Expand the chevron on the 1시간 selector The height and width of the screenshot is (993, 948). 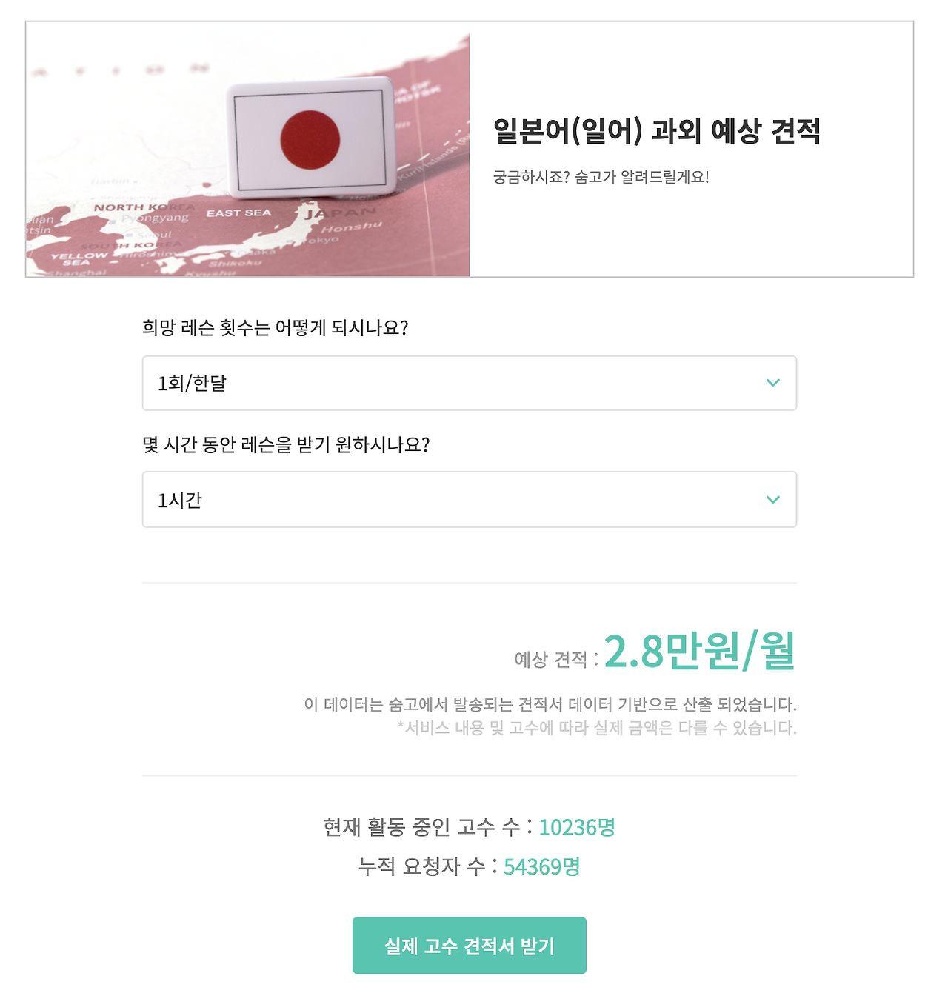click(x=773, y=500)
